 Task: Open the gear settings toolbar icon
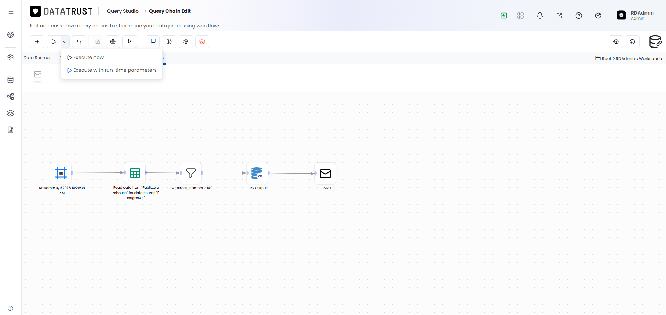[x=186, y=42]
